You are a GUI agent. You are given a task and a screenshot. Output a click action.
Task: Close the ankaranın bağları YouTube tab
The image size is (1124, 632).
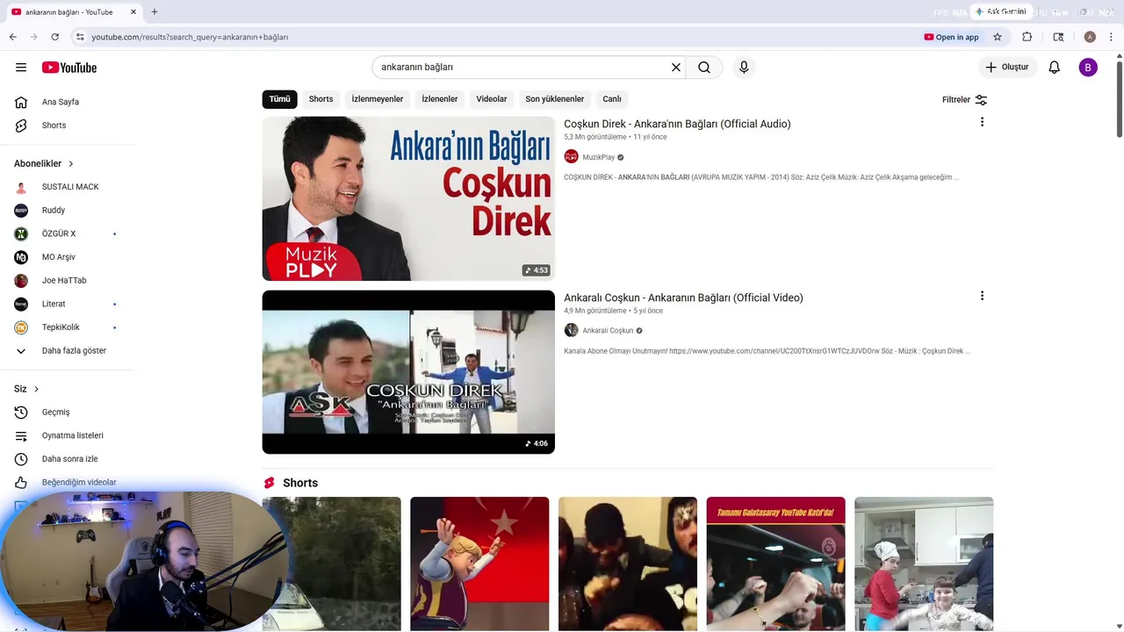tap(133, 12)
